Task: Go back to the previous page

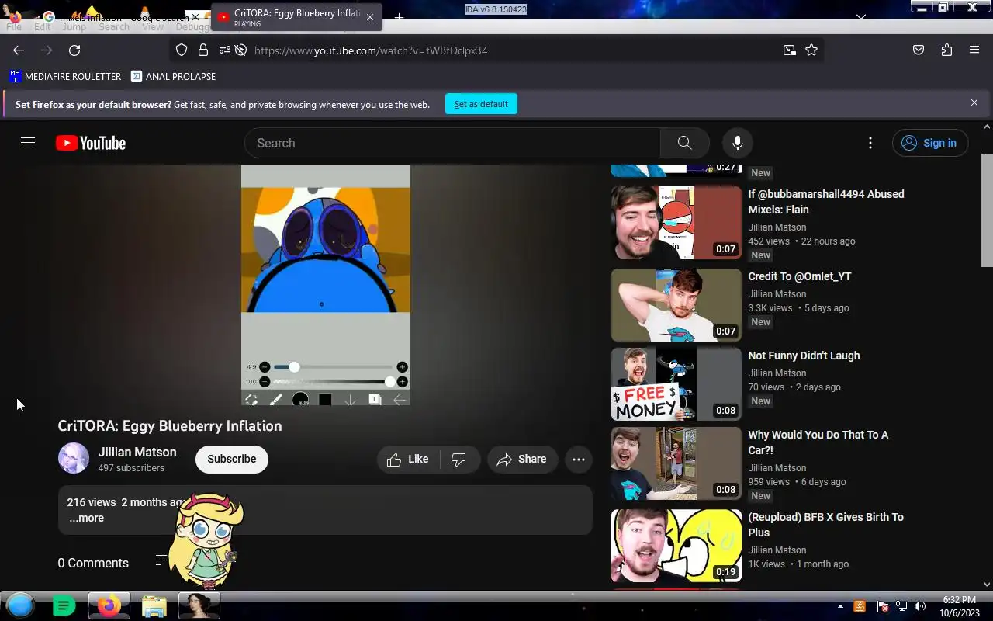Action: click(x=19, y=50)
